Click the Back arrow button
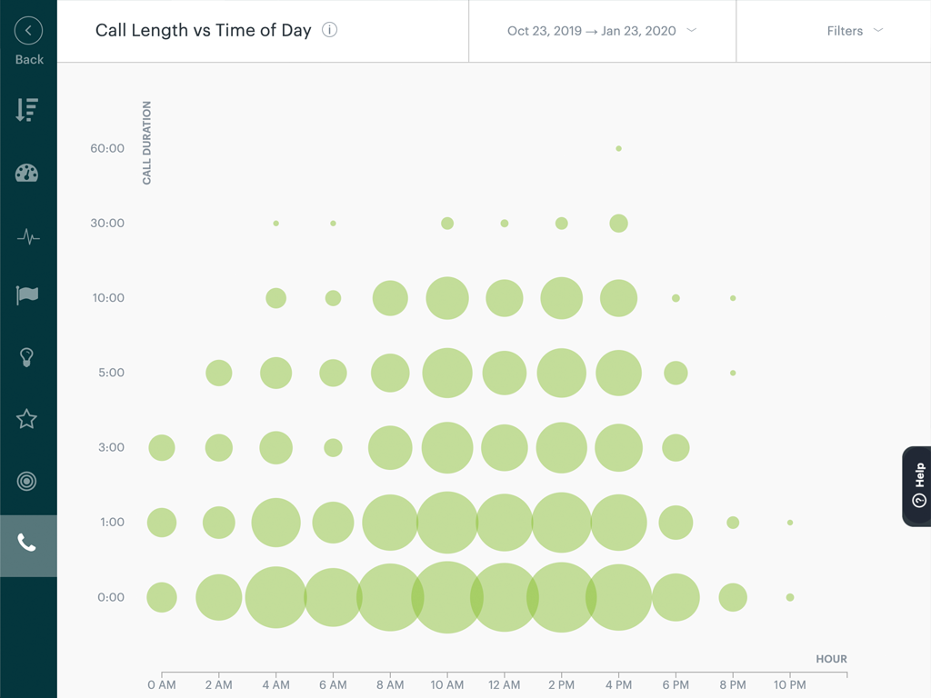 pos(28,31)
